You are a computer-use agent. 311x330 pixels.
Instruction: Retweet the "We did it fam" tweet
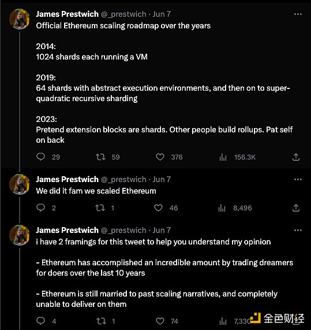click(x=100, y=208)
